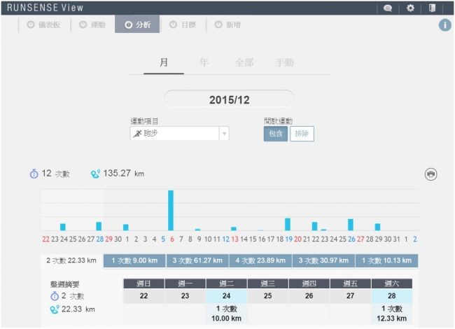Screen dimensions: 455x329
Task: Click day 28 cell in week table
Action: pyautogui.click(x=392, y=296)
